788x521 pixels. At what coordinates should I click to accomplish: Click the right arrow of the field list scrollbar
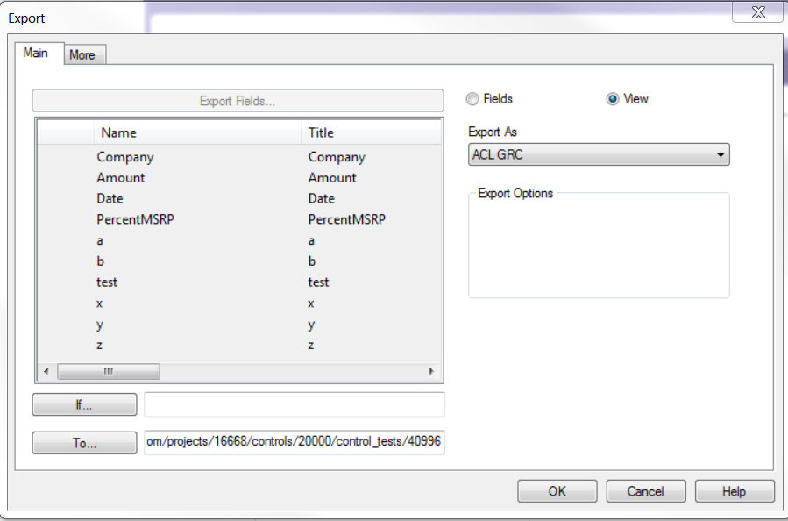click(431, 372)
